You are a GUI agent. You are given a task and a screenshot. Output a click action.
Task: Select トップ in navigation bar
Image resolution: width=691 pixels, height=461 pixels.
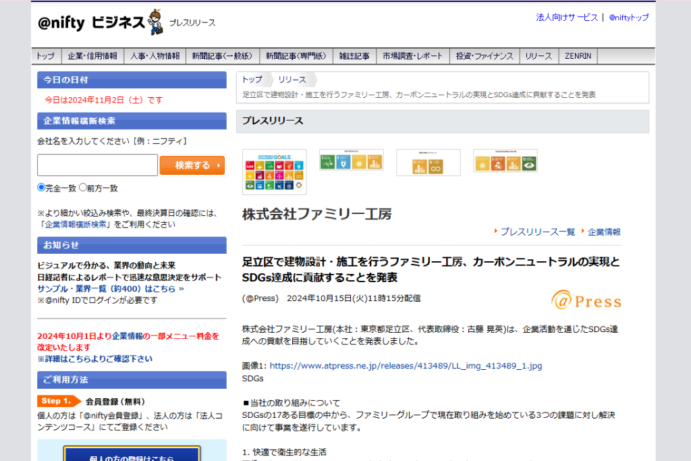click(x=46, y=56)
